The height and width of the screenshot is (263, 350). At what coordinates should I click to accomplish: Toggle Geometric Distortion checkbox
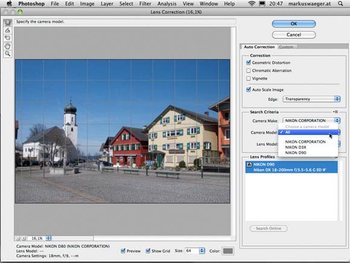pyautogui.click(x=249, y=63)
